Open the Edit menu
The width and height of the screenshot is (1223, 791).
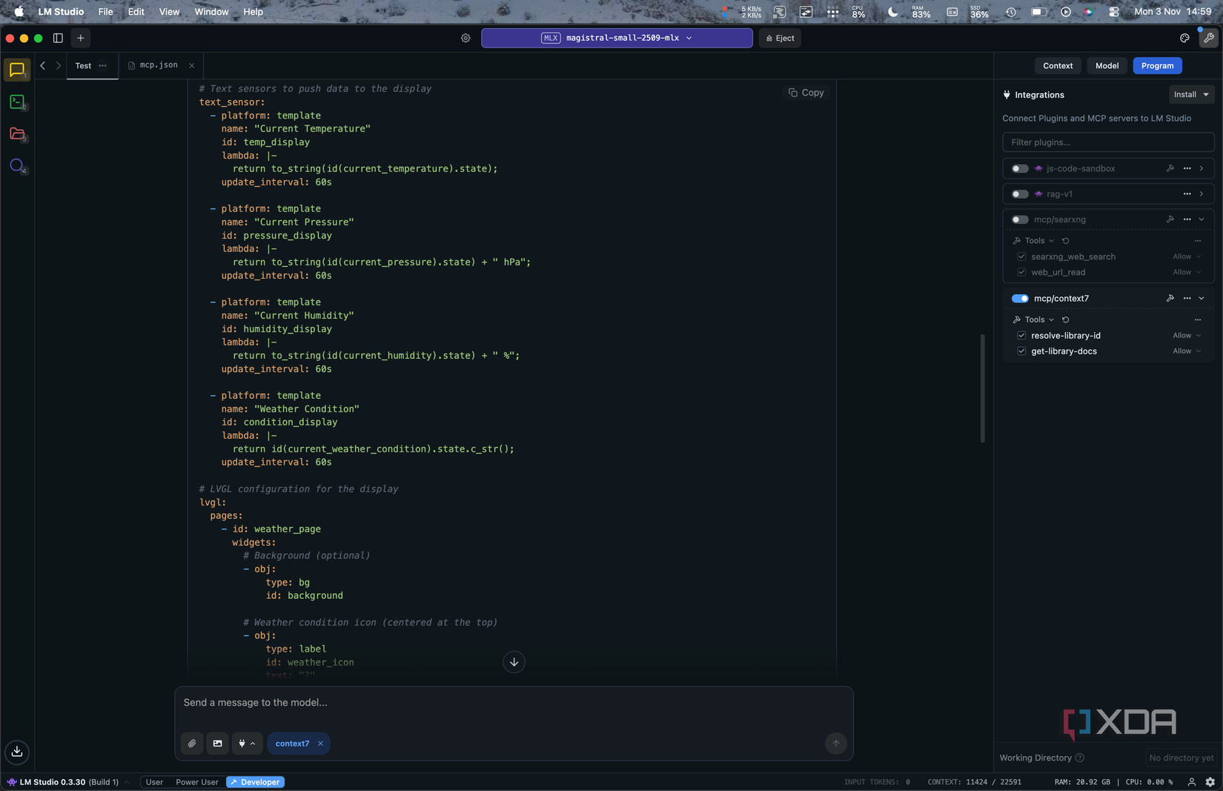[x=136, y=12]
